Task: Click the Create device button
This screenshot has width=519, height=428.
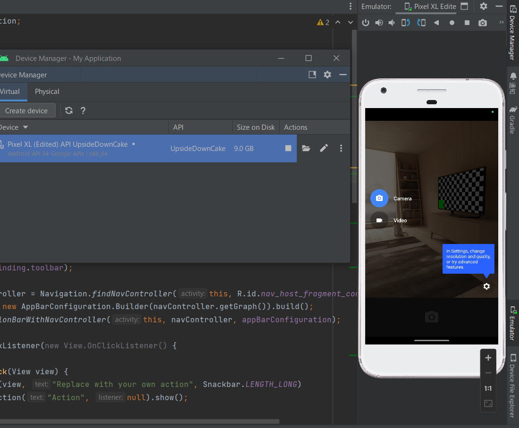Action: (x=26, y=110)
